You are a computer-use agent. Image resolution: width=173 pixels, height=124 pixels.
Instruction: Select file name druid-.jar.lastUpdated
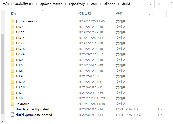32,109
